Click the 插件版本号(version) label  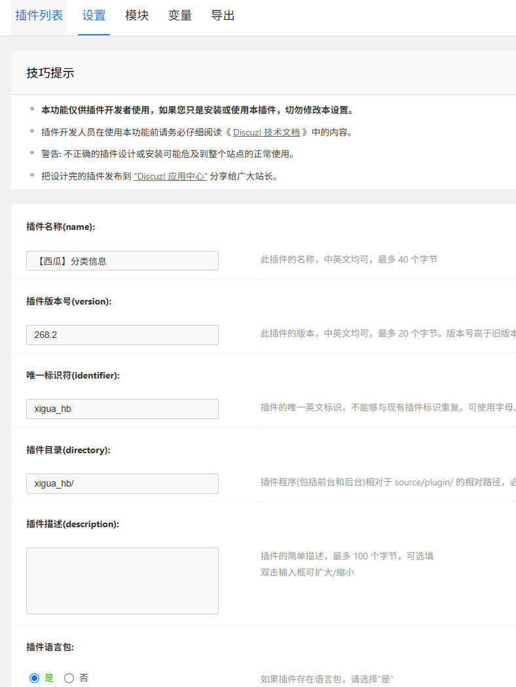tap(69, 301)
